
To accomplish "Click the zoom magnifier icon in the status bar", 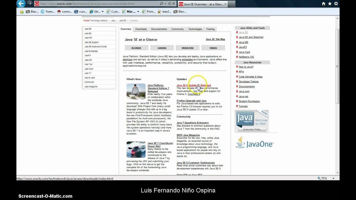I will [x=319, y=178].
